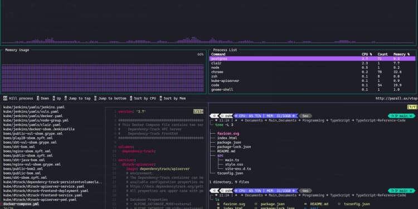Select the highlighted docker-compose.yml entry
Viewport: 418px width, 209px height.
pos(21,204)
